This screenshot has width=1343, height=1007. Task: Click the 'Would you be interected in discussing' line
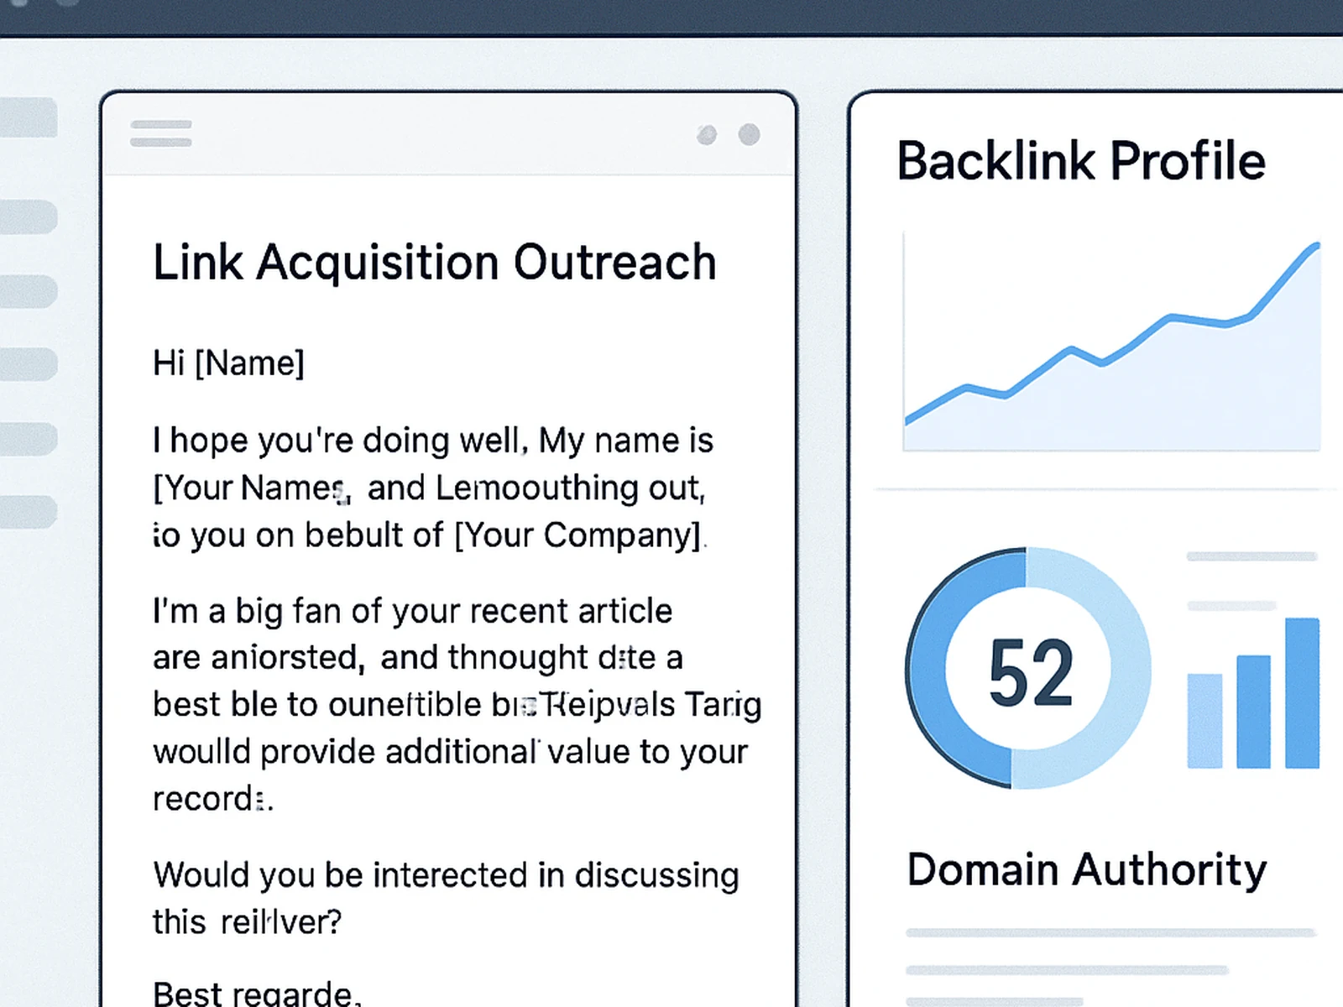(x=446, y=875)
